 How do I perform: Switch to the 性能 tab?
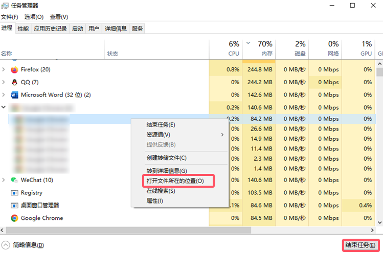(23, 29)
